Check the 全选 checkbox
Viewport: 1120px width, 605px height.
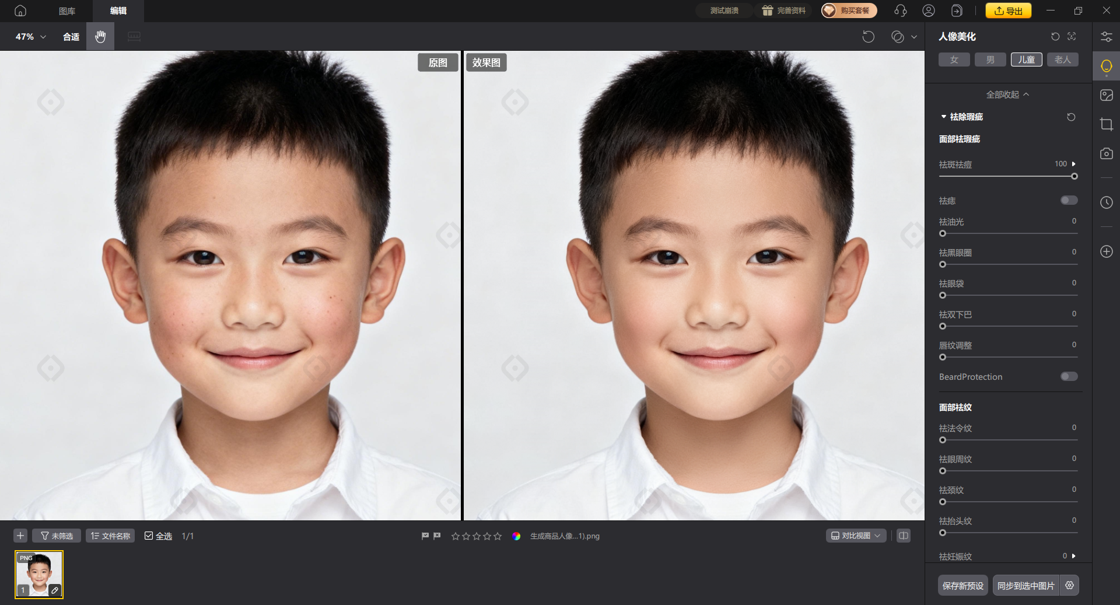pos(149,536)
